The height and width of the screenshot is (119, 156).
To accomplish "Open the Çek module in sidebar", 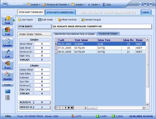I will click(x=7, y=53).
